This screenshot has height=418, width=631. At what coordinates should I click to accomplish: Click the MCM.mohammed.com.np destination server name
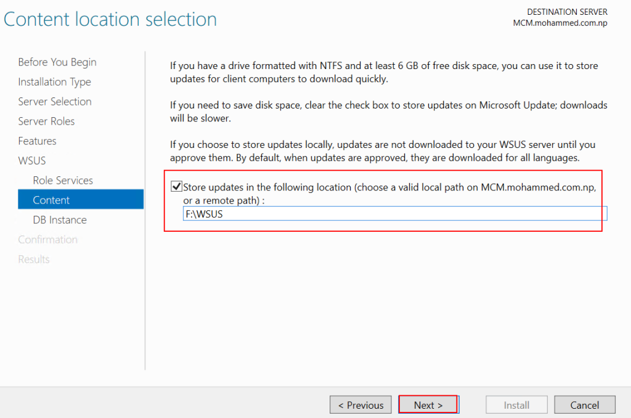click(x=560, y=23)
